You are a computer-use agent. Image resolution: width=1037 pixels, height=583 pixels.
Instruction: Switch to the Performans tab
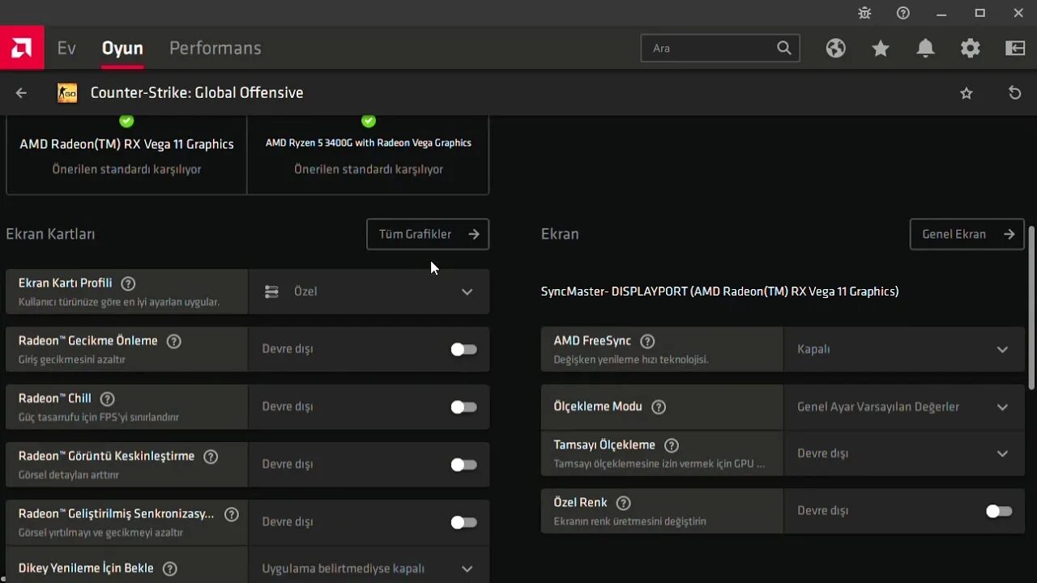pyautogui.click(x=216, y=48)
